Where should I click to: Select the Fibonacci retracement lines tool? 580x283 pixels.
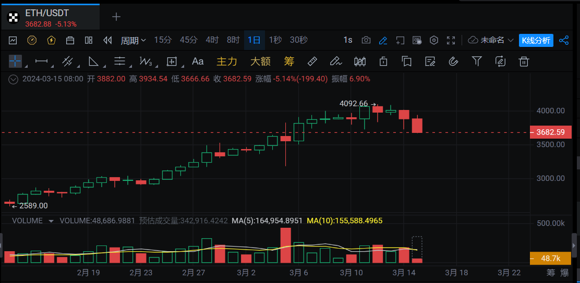(x=119, y=61)
